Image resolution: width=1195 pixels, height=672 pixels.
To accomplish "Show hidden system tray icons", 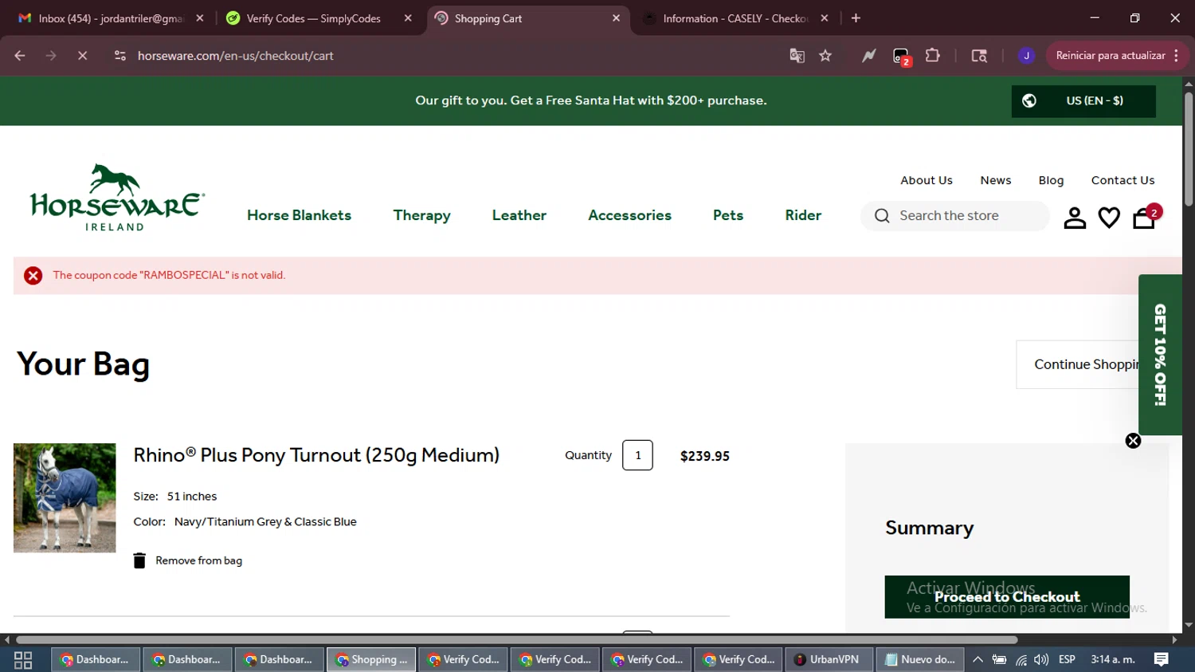I will click(x=978, y=660).
